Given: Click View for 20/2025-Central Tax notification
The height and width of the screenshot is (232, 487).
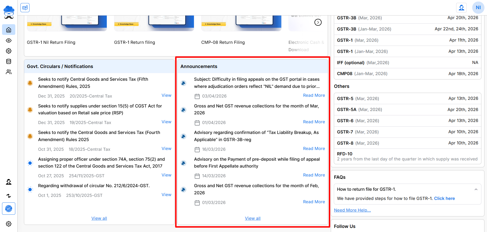Looking at the screenshot, I should click(166, 95).
